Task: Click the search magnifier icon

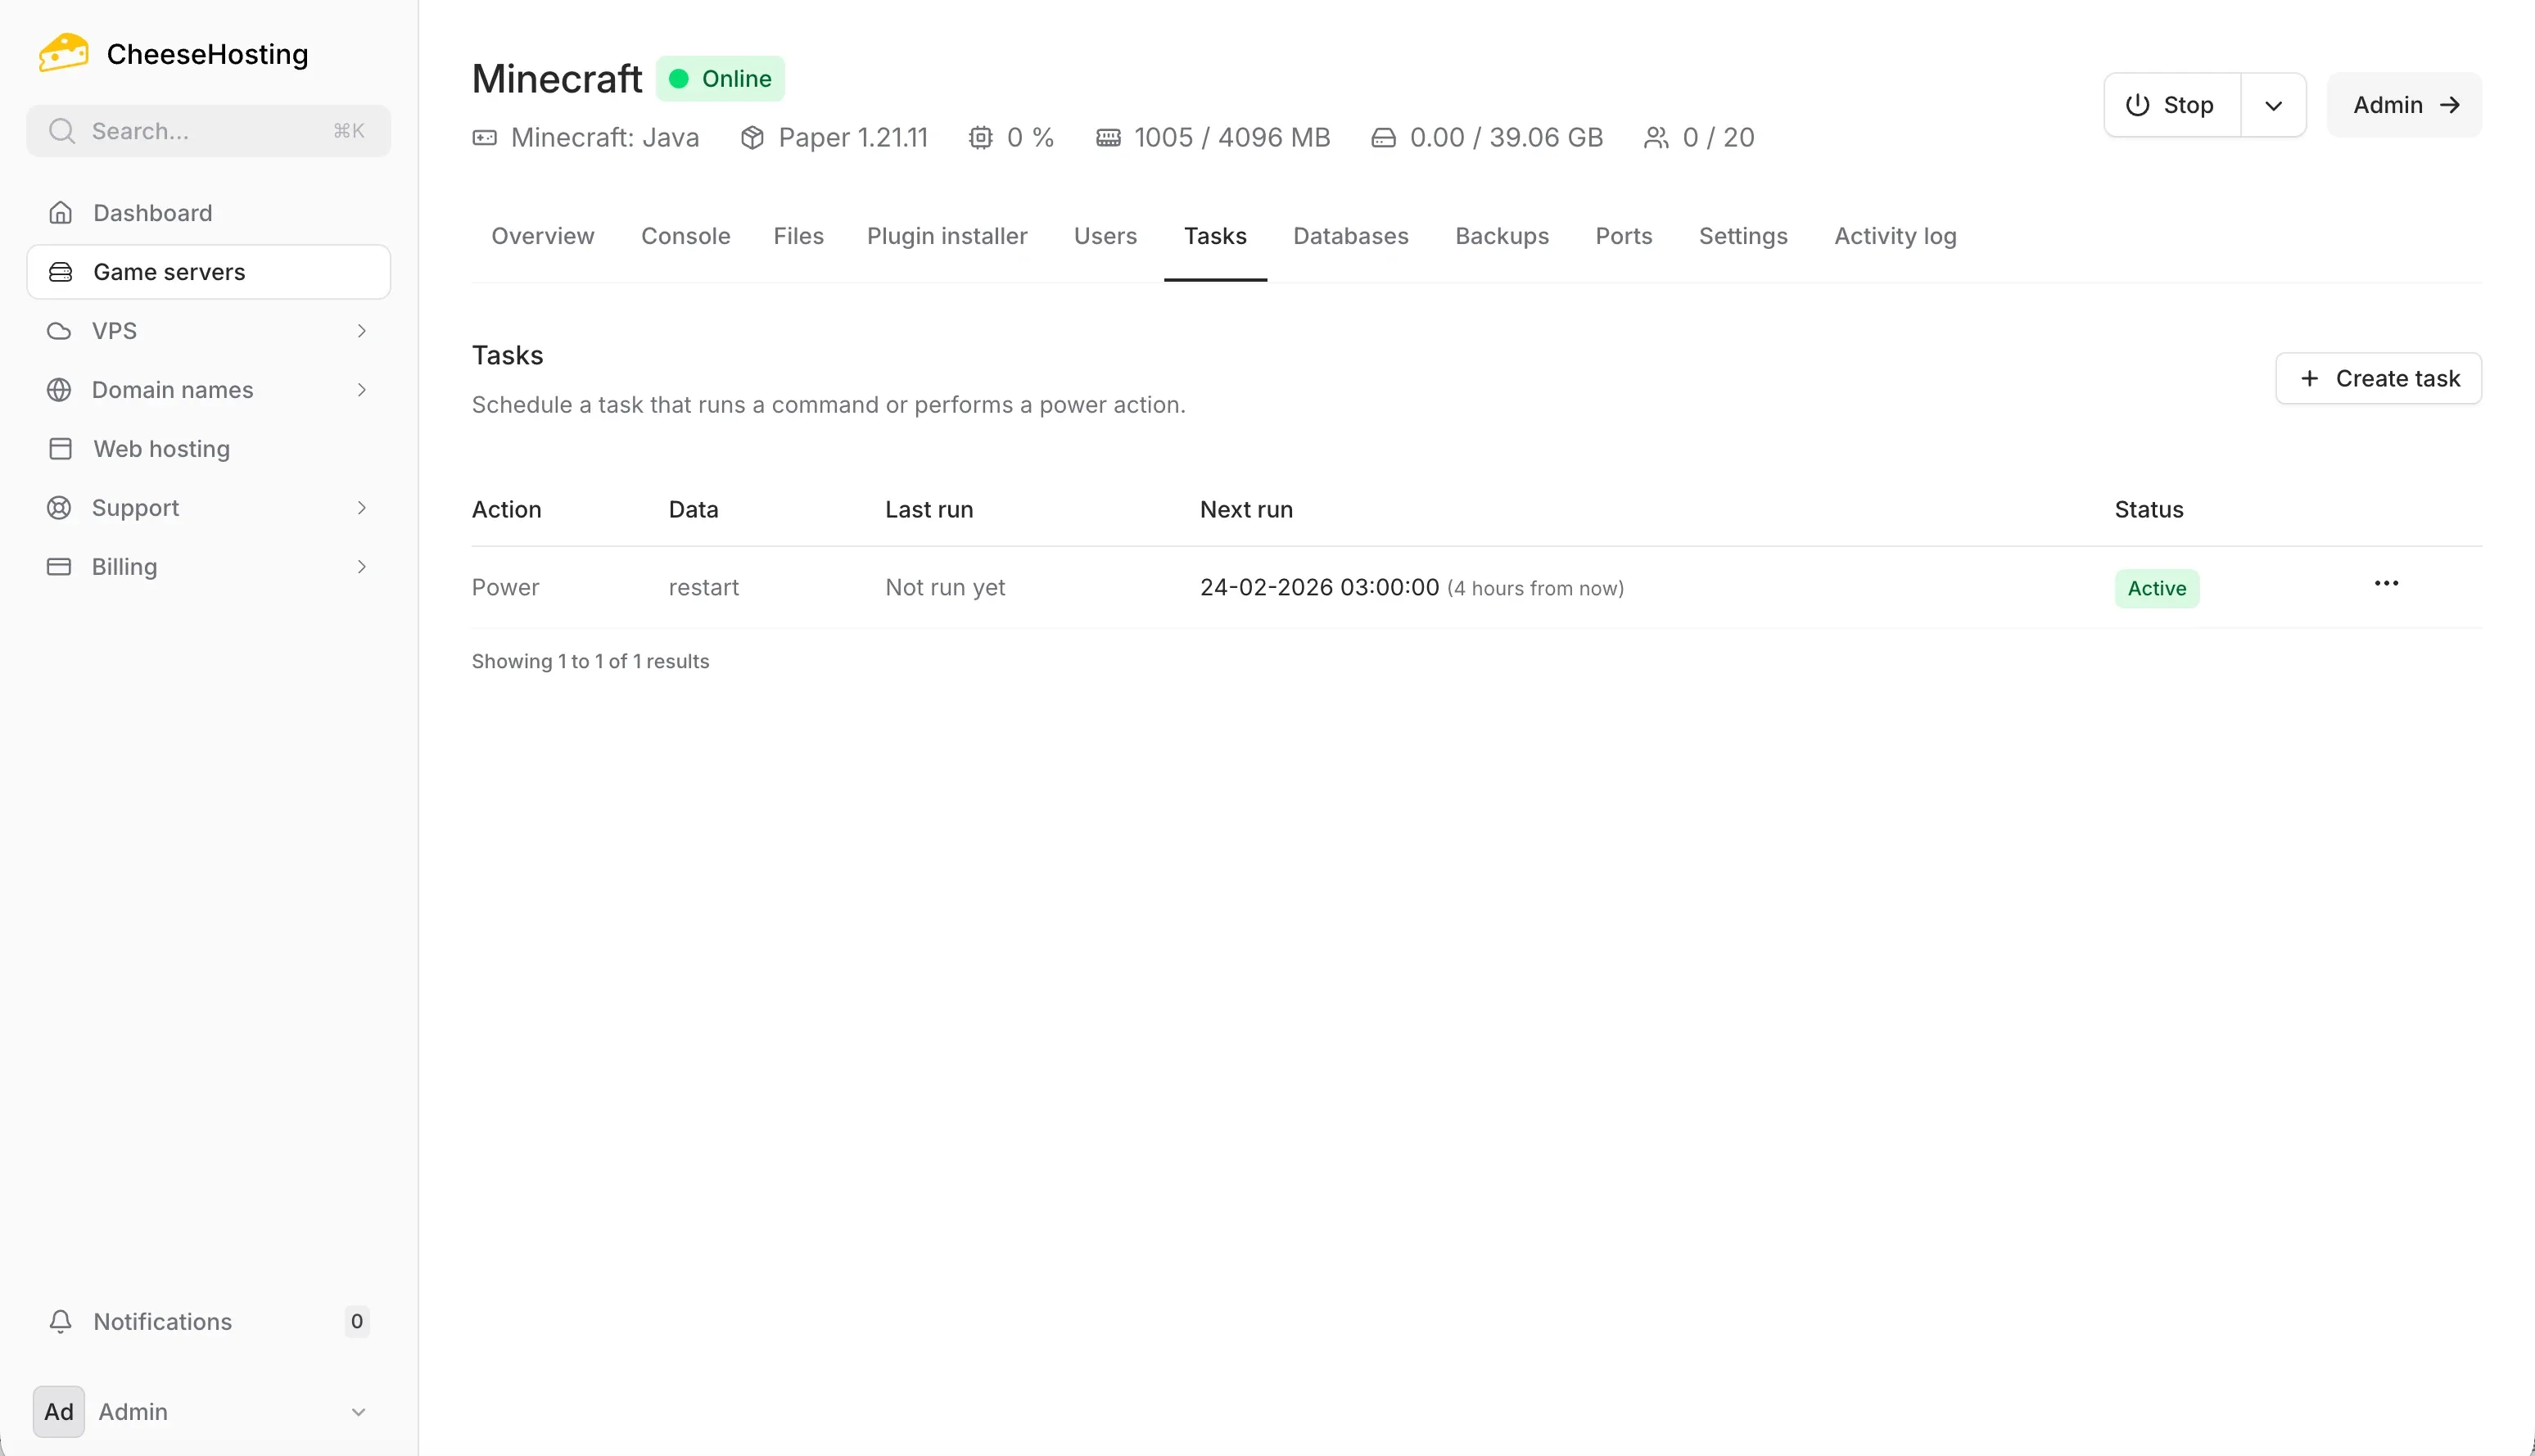Action: (x=62, y=130)
